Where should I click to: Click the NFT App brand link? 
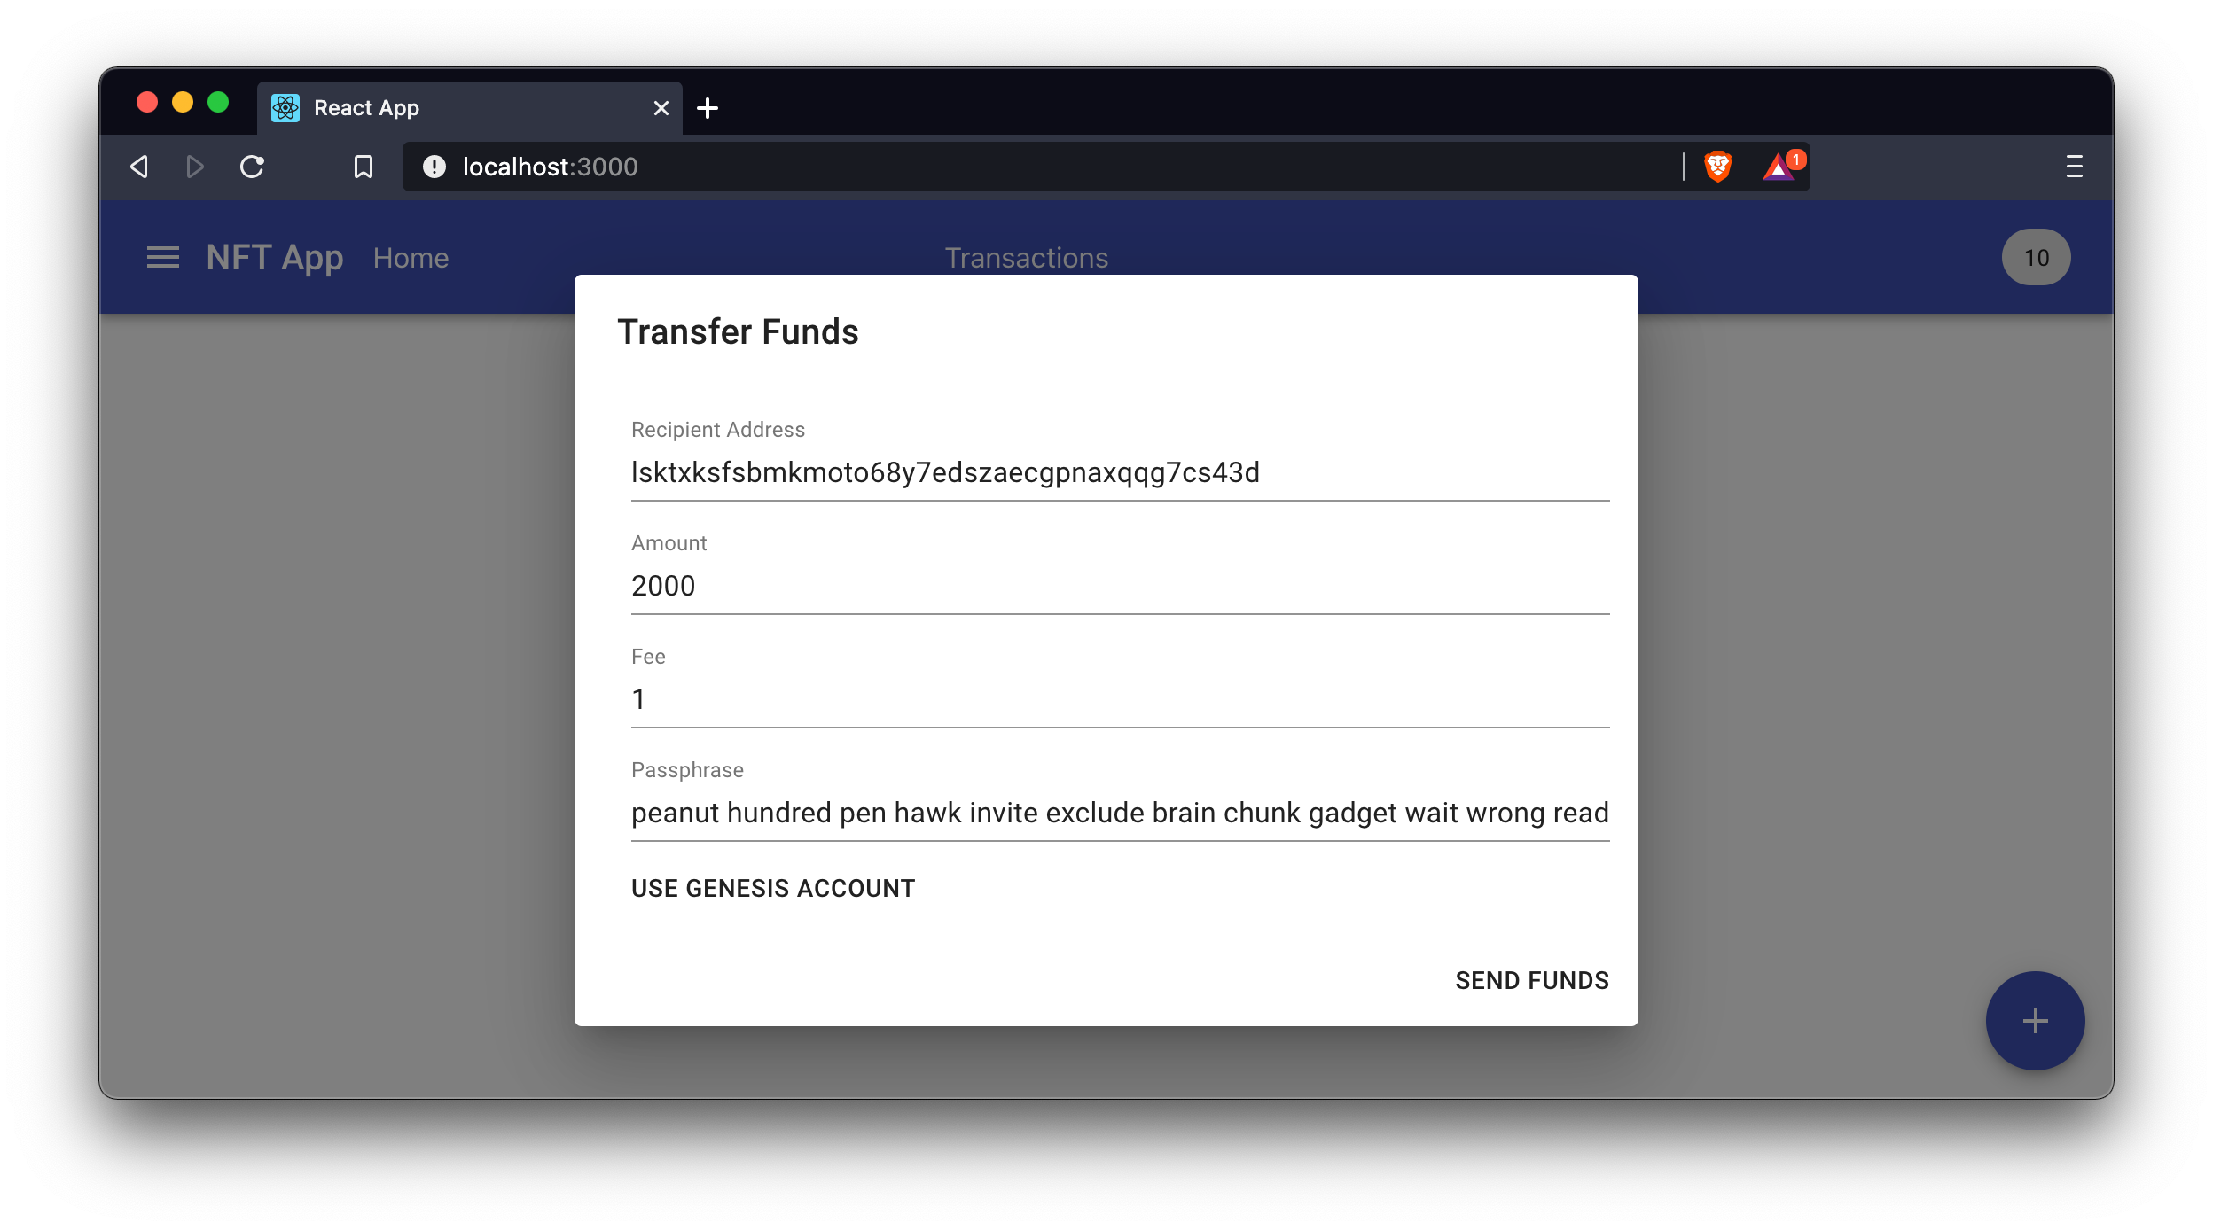pos(275,257)
